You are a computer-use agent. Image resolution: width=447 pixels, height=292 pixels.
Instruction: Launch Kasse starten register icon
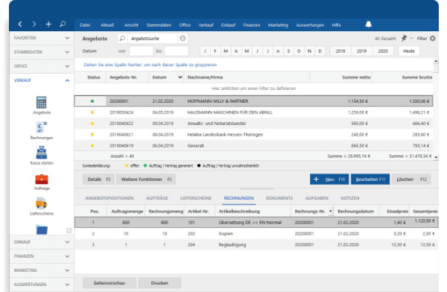[x=41, y=153]
